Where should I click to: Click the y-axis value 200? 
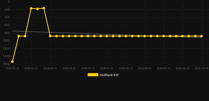point(7,9)
